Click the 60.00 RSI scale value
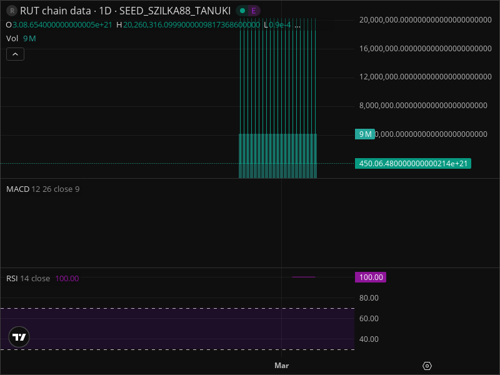 pyautogui.click(x=369, y=318)
